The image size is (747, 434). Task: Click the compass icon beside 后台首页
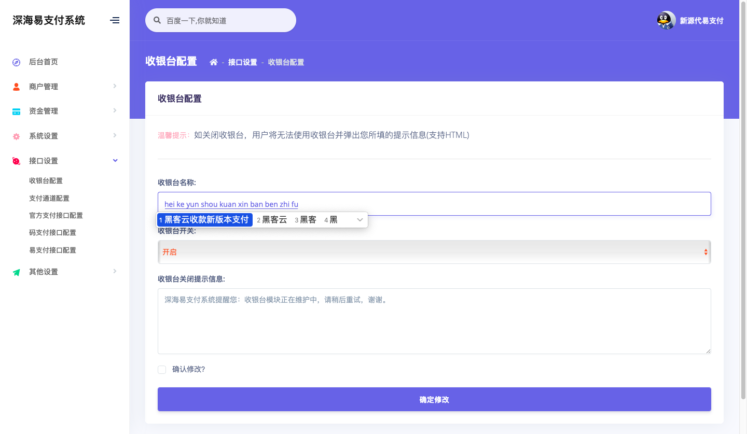16,62
